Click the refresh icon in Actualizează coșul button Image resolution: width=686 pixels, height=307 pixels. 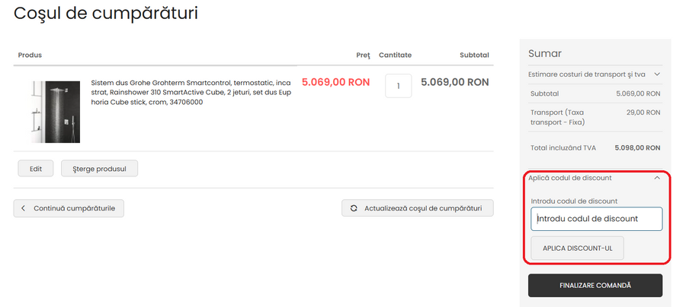coord(354,208)
